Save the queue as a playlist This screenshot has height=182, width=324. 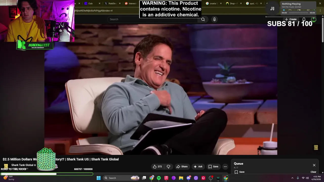(239, 172)
